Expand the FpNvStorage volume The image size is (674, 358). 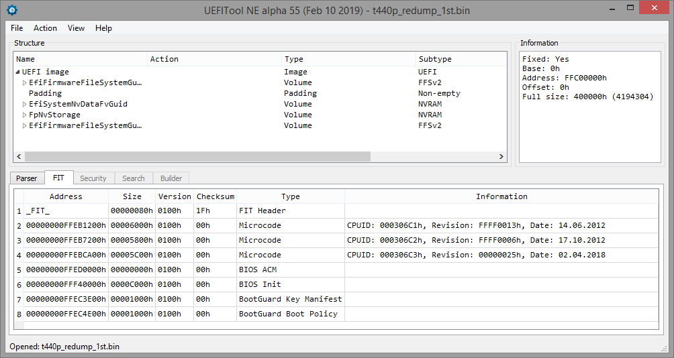(24, 115)
